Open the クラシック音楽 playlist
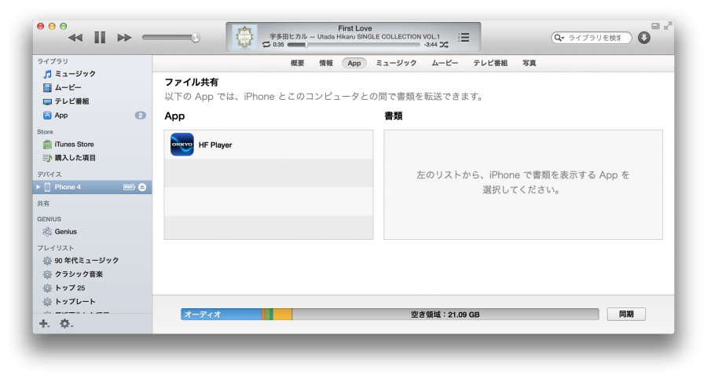Image resolution: width=707 pixels, height=379 pixels. click(x=92, y=274)
